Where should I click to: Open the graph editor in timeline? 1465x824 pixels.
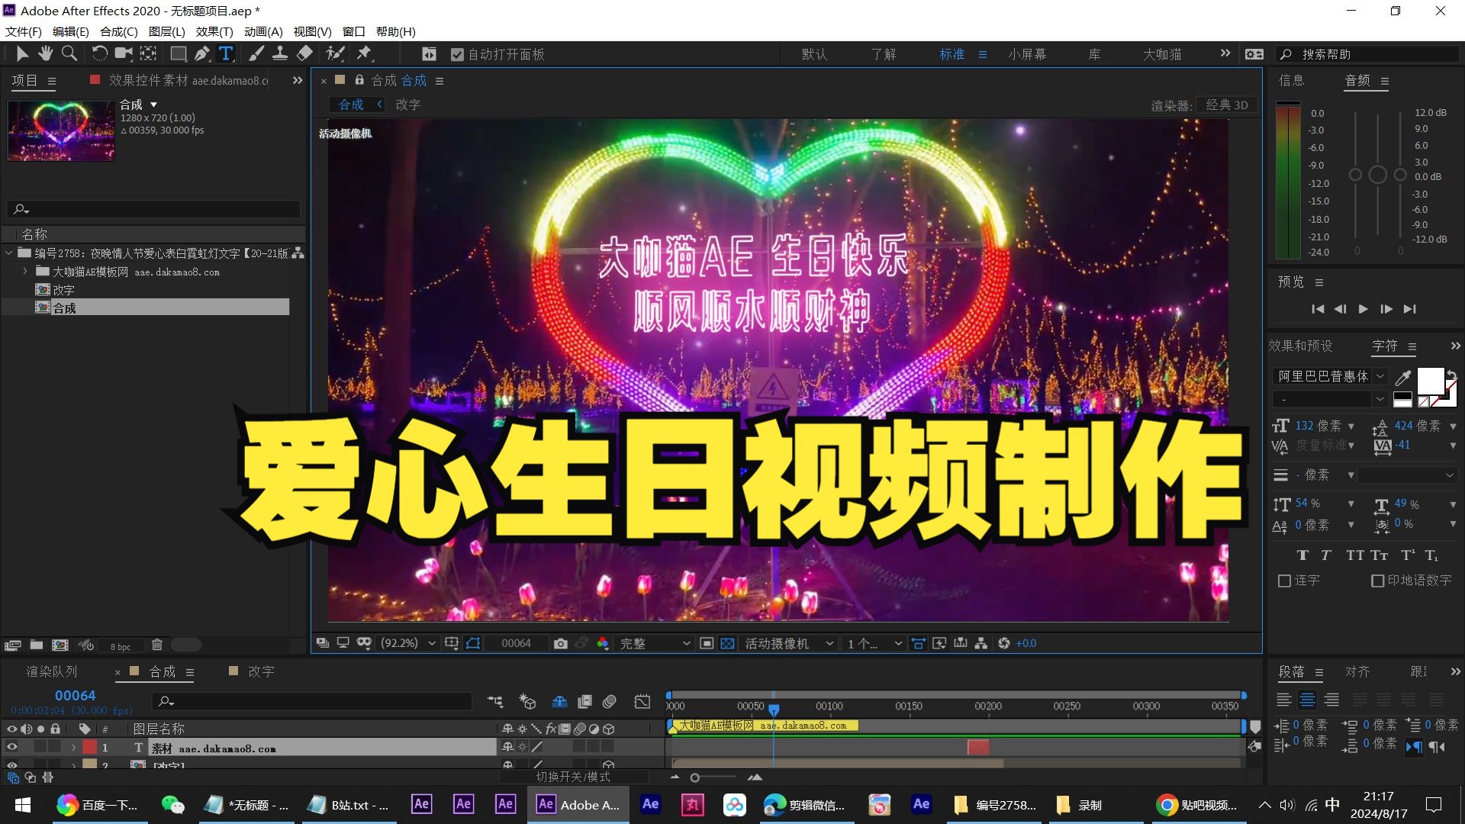[x=642, y=701]
